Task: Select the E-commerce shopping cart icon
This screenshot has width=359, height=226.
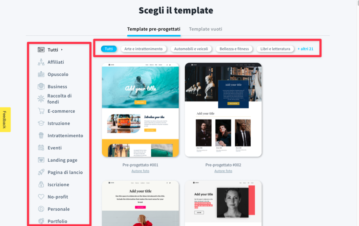Action: (x=41, y=111)
